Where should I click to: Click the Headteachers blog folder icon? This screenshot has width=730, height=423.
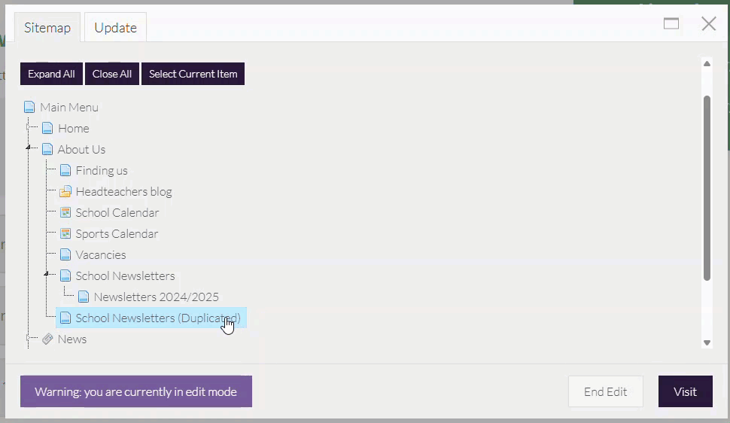click(x=65, y=192)
